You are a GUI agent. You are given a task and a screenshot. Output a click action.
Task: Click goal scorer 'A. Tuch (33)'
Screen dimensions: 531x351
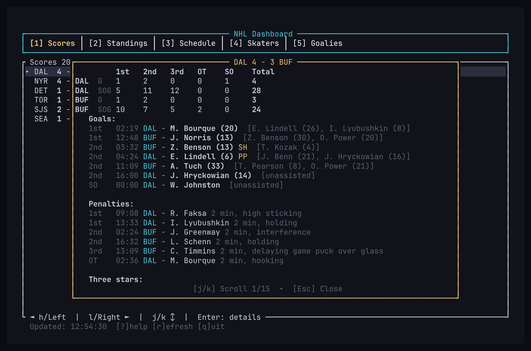pos(197,166)
